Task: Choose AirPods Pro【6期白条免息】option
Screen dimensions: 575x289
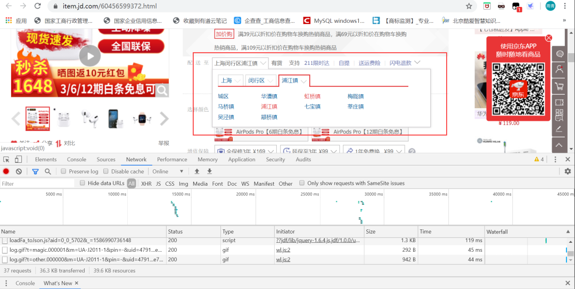Action: click(261, 133)
